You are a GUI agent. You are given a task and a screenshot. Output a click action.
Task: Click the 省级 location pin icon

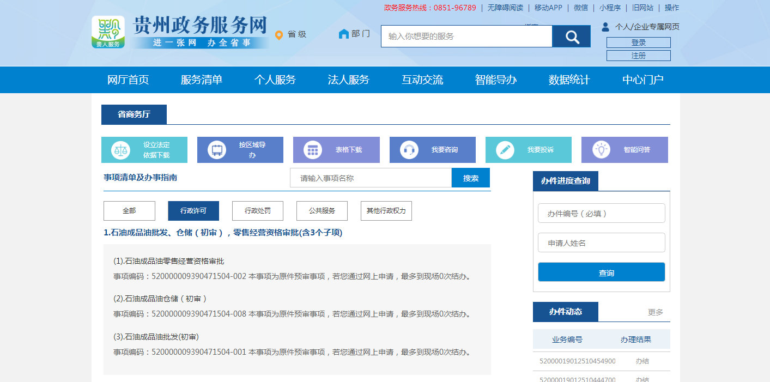pos(279,35)
